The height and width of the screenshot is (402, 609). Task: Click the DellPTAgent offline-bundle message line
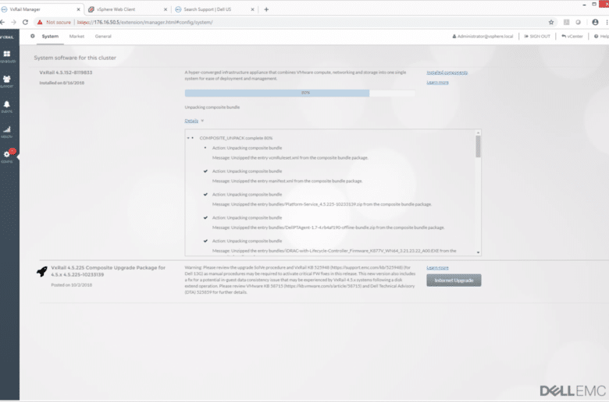point(328,227)
